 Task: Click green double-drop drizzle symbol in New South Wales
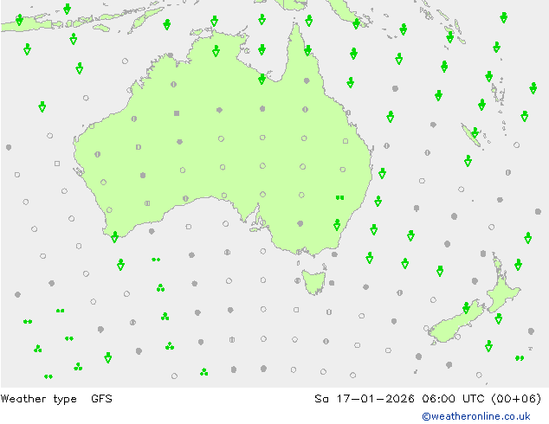(339, 197)
